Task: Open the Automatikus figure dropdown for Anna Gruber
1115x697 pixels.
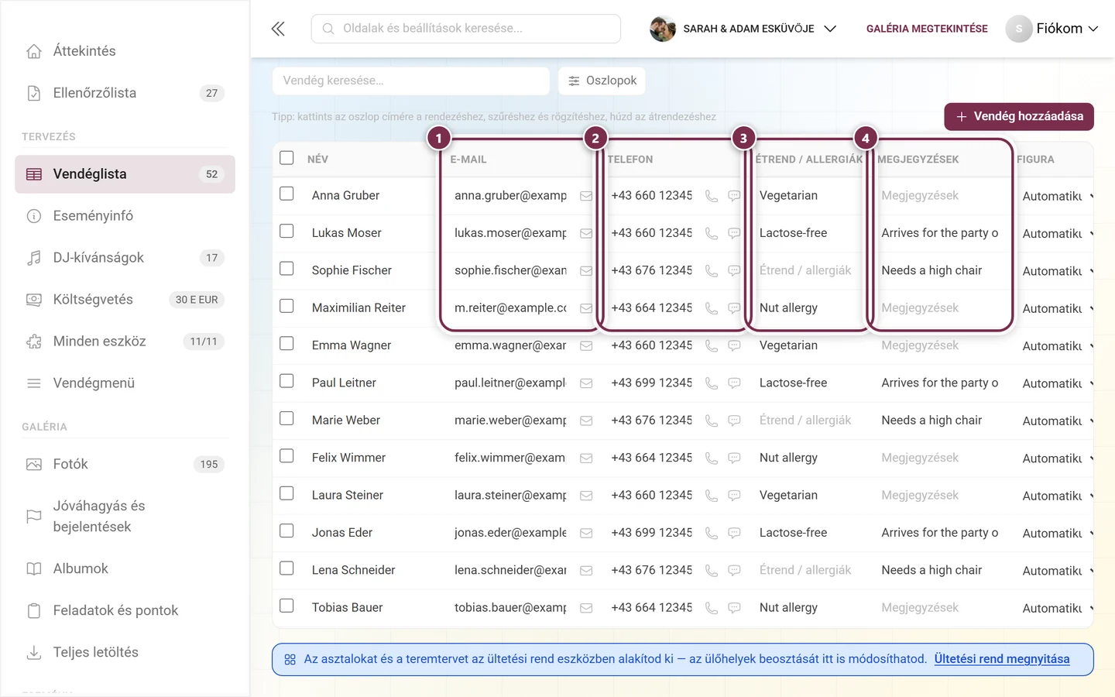Action: [1058, 197]
